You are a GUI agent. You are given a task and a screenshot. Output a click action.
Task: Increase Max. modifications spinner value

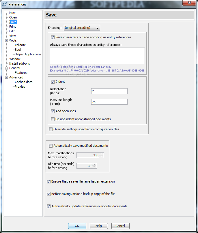[x=101, y=154]
